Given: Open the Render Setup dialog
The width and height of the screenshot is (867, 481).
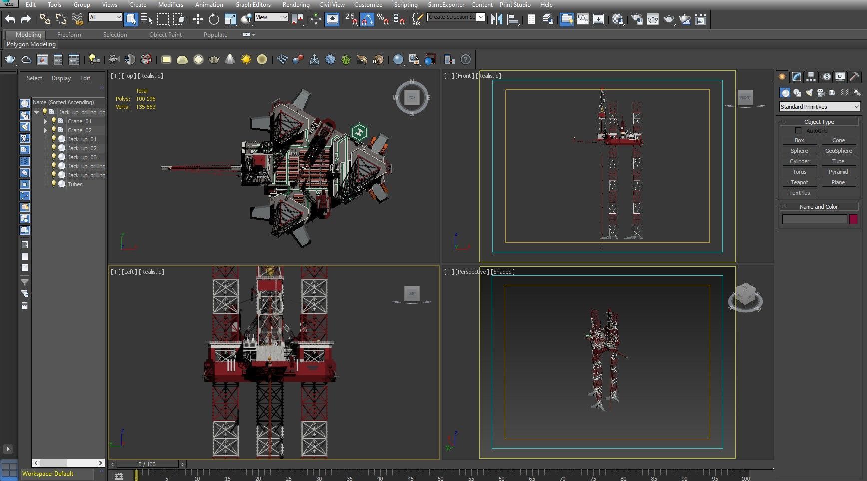Looking at the screenshot, I should tap(637, 19).
